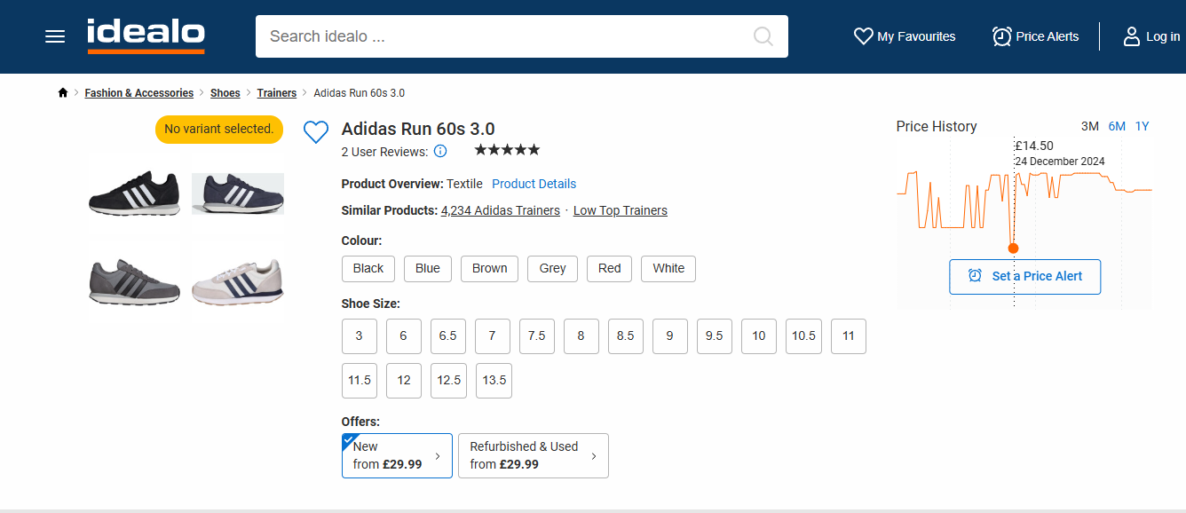Open My Favourites heart icon
This screenshot has width=1186, height=513.
tap(863, 36)
